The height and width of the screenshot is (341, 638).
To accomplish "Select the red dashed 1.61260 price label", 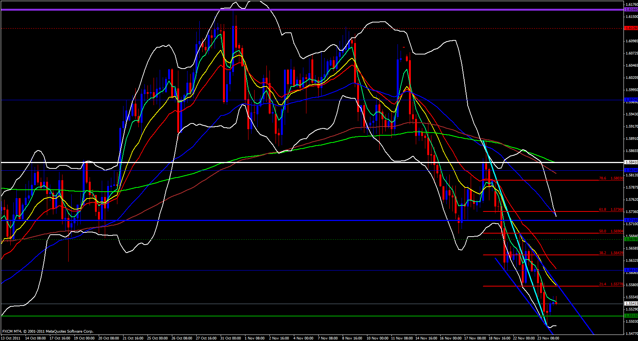I will point(631,28).
